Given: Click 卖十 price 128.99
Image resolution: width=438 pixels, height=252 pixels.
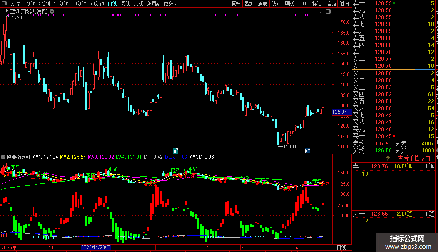Looking at the screenshot, I should 383,3.
